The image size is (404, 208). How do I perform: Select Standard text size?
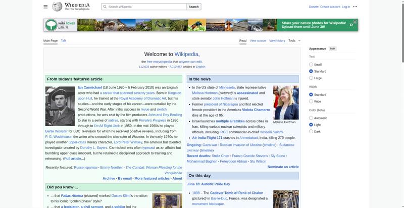311,71
